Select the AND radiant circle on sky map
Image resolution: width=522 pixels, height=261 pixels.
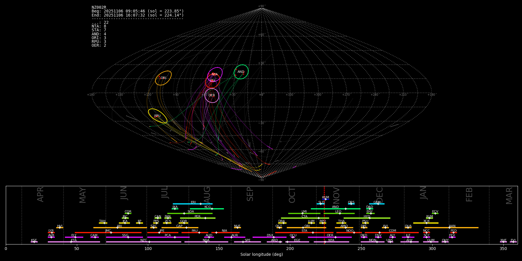(x=241, y=72)
